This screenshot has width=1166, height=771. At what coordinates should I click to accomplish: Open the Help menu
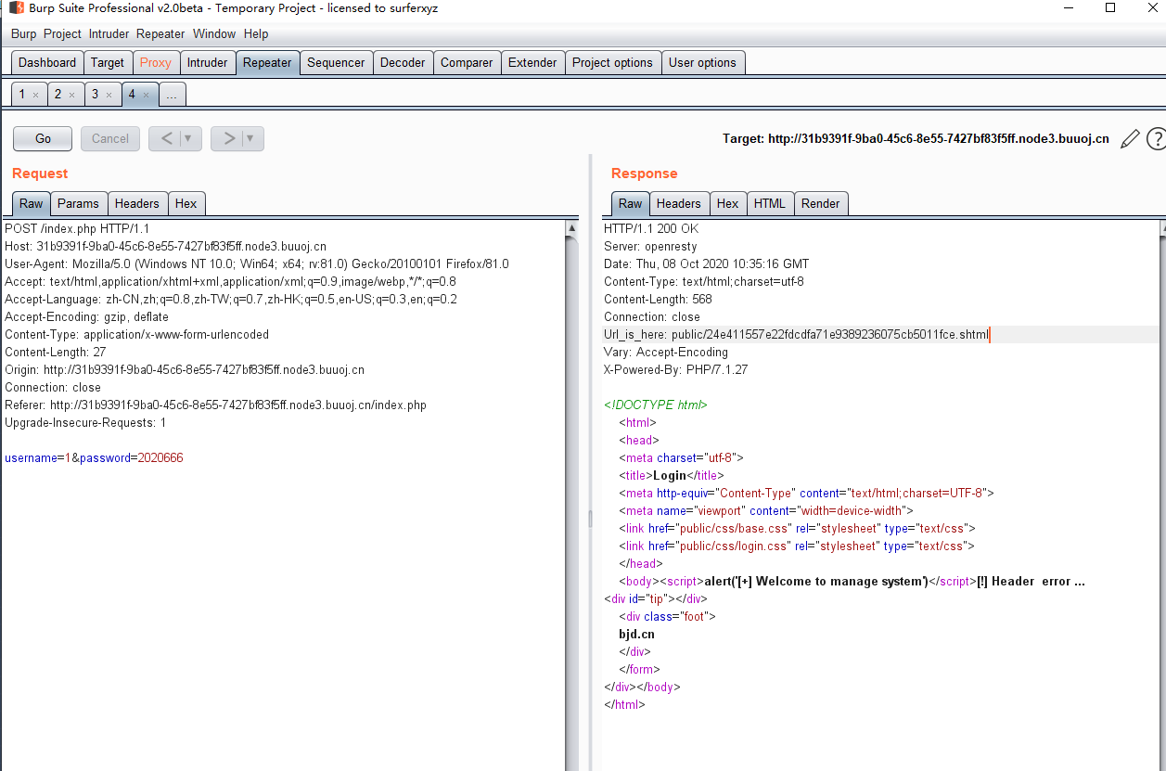256,34
